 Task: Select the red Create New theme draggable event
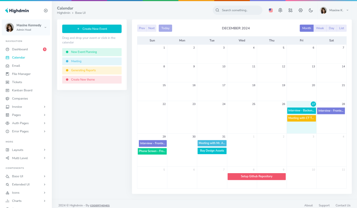(x=92, y=79)
